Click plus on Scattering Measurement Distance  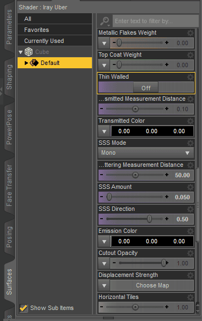click(x=167, y=175)
